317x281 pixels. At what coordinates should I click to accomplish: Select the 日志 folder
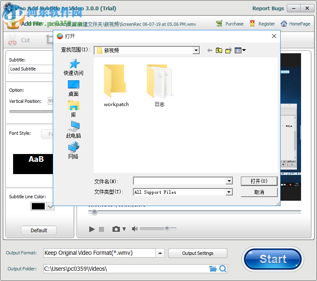pyautogui.click(x=160, y=86)
